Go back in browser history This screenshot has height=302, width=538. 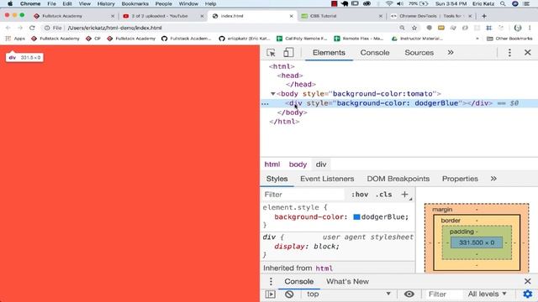(8, 28)
